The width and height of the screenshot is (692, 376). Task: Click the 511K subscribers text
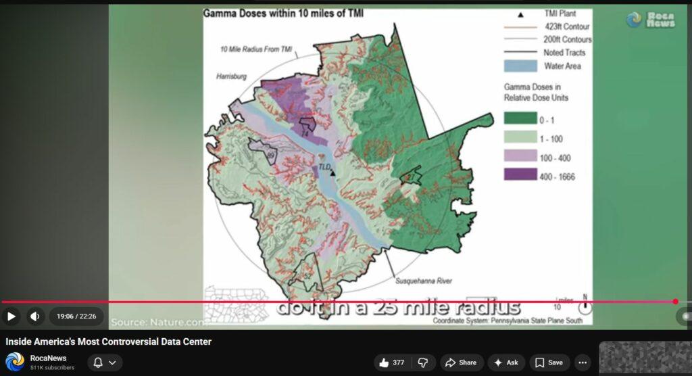pos(52,368)
